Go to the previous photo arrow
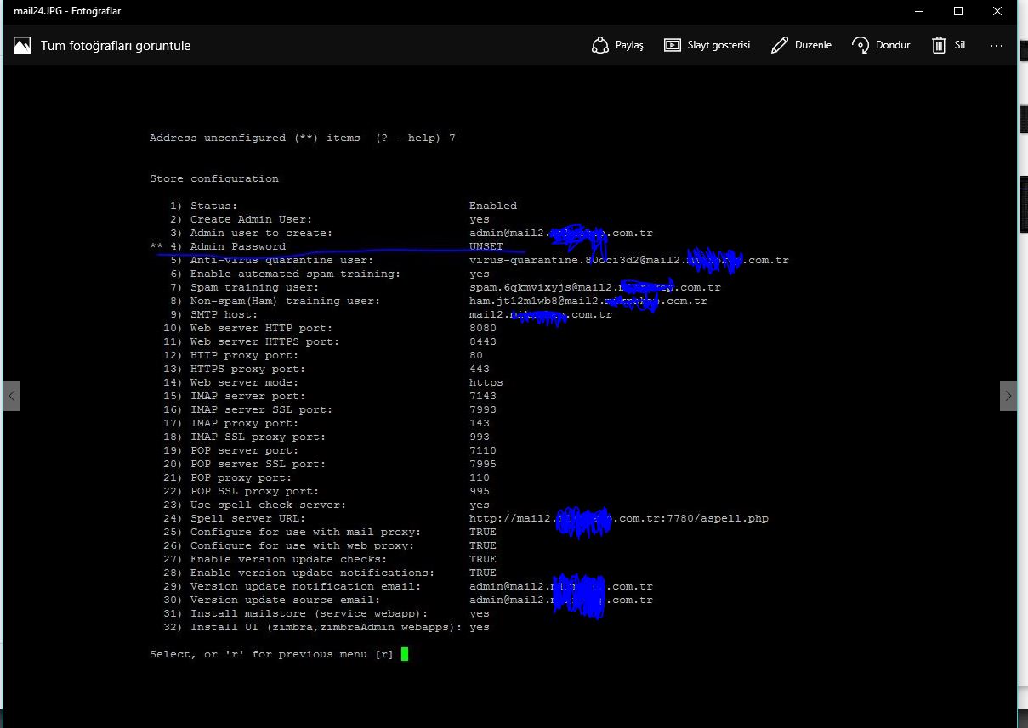This screenshot has height=728, width=1028. click(x=12, y=395)
